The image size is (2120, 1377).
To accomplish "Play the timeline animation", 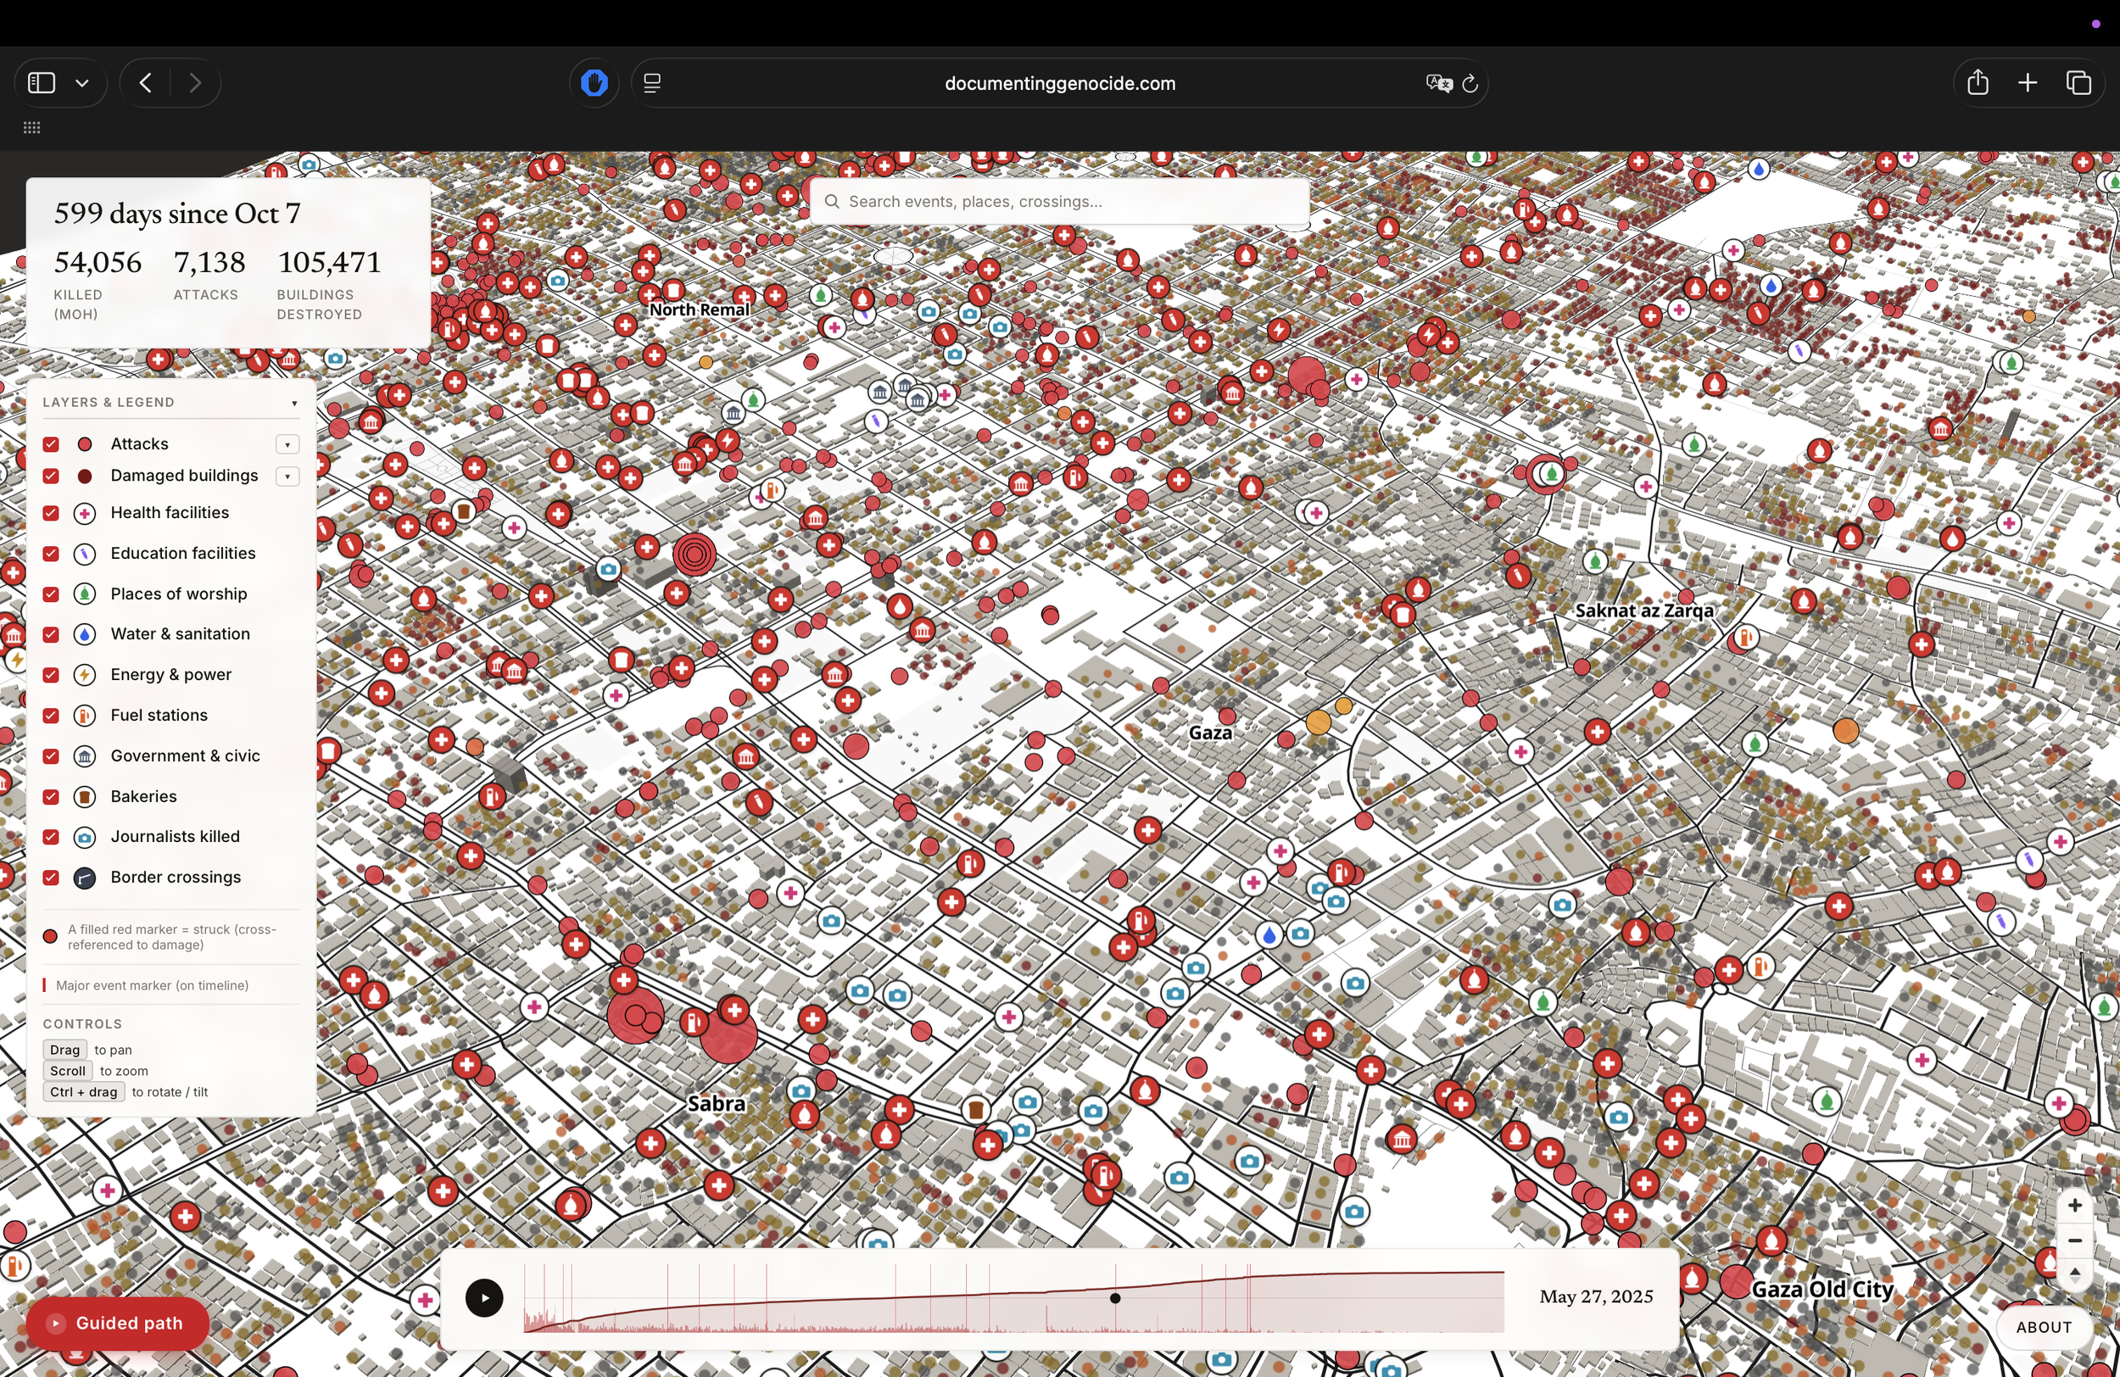I will coord(484,1298).
